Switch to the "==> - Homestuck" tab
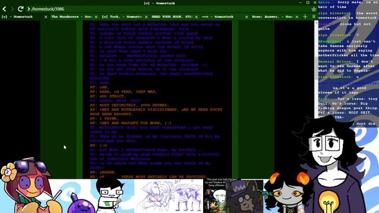 223,17
